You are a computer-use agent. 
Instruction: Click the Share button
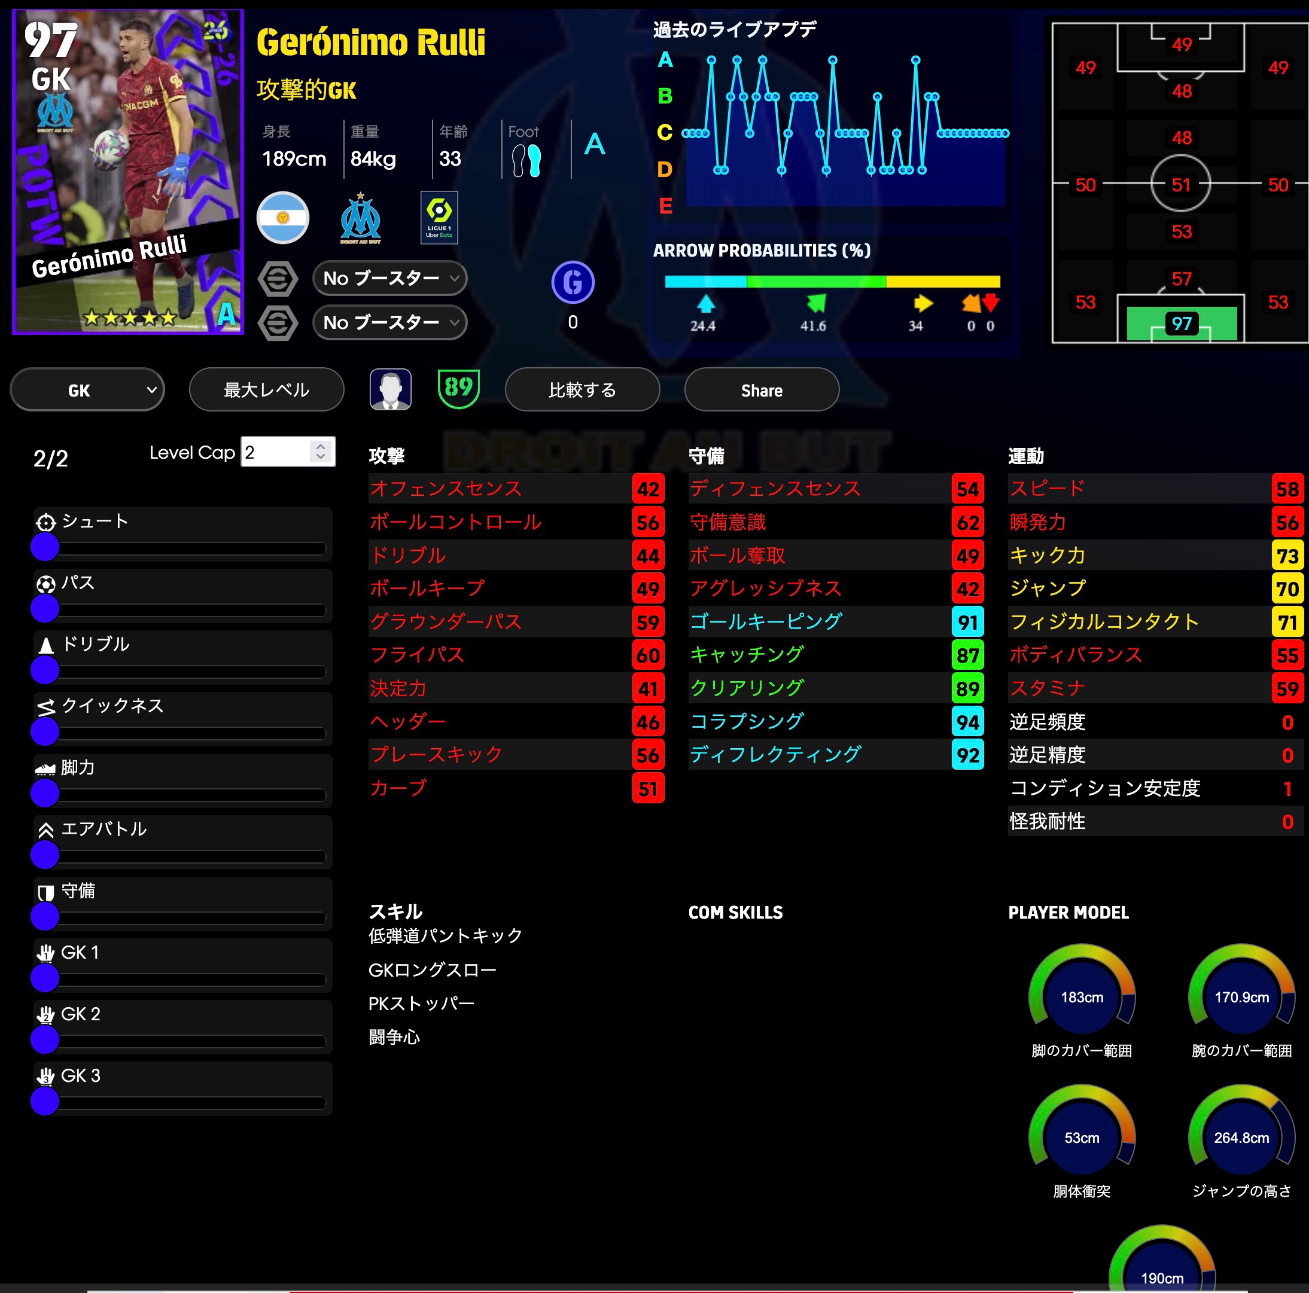(762, 390)
